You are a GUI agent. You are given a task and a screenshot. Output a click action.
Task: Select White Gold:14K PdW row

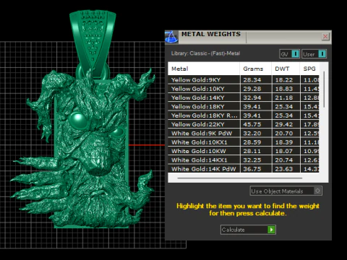tap(244, 168)
